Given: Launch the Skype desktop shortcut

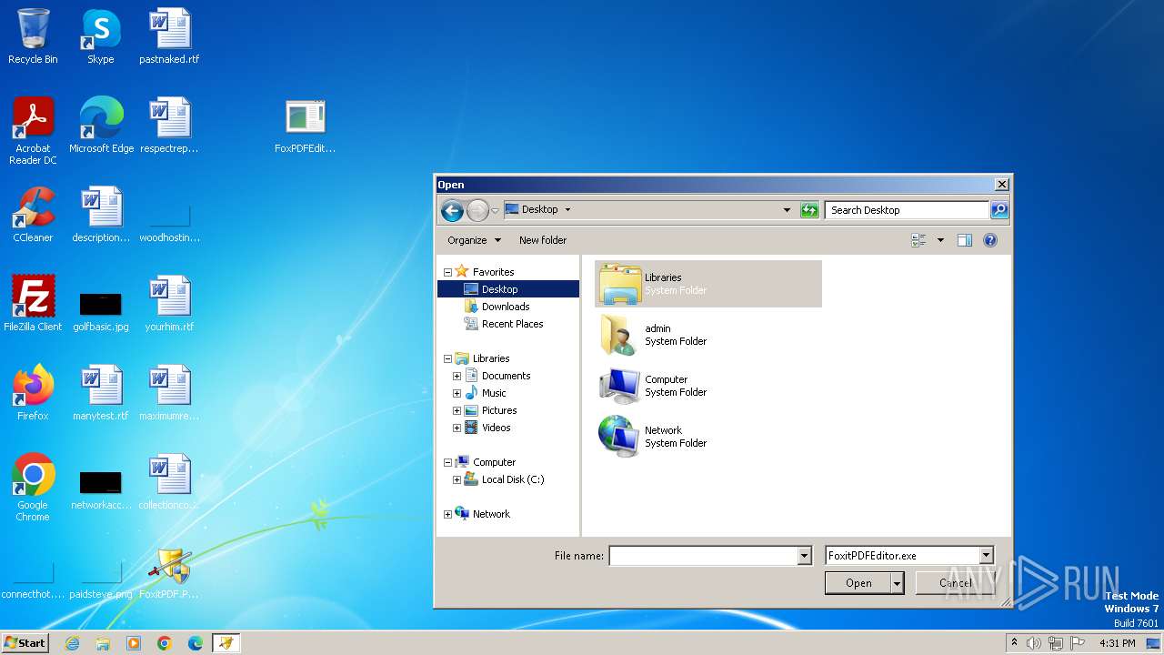Looking at the screenshot, I should point(100,36).
